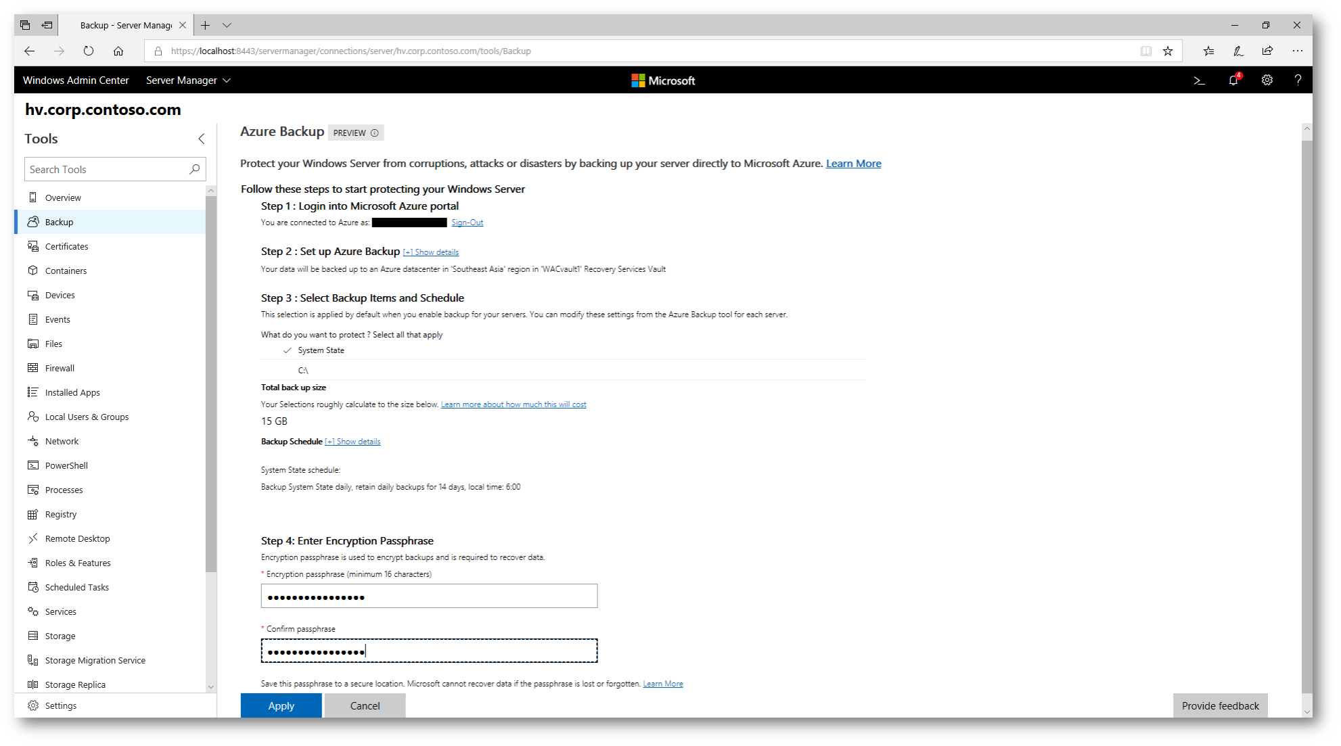Toggle the System State checkmark

(x=288, y=350)
